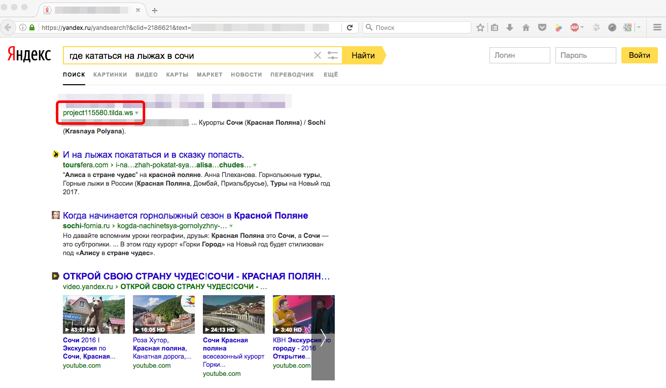Open the downloads arrow icon
The height and width of the screenshot is (388, 666).
[510, 27]
